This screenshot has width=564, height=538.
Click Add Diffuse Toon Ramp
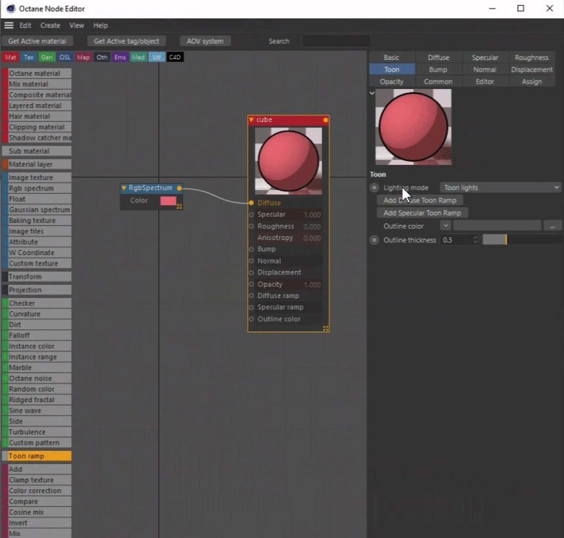420,200
